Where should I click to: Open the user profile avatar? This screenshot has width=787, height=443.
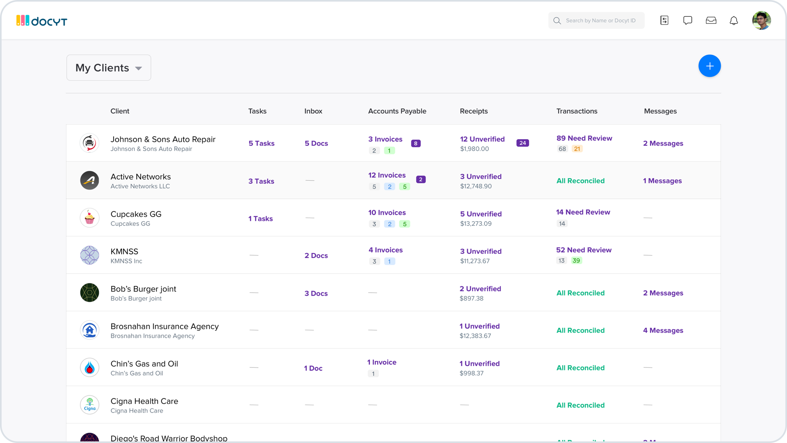[761, 20]
